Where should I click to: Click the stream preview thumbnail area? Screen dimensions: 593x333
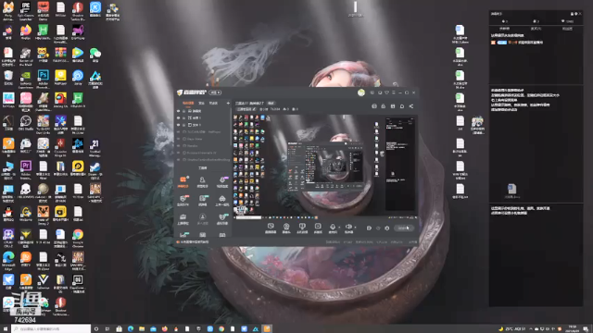tap(325, 166)
